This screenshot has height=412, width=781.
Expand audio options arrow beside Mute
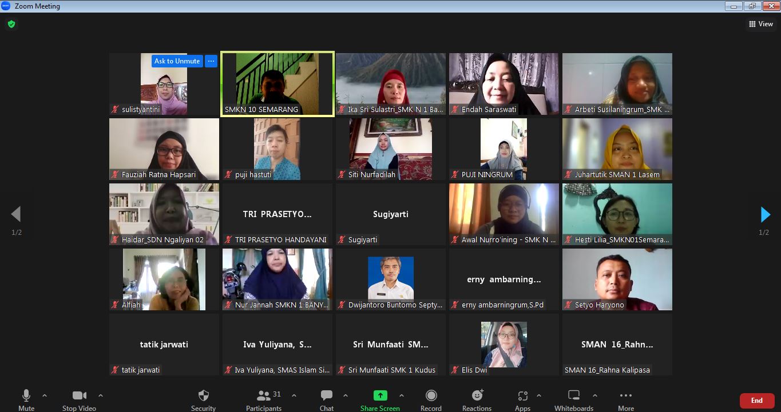pyautogui.click(x=45, y=395)
